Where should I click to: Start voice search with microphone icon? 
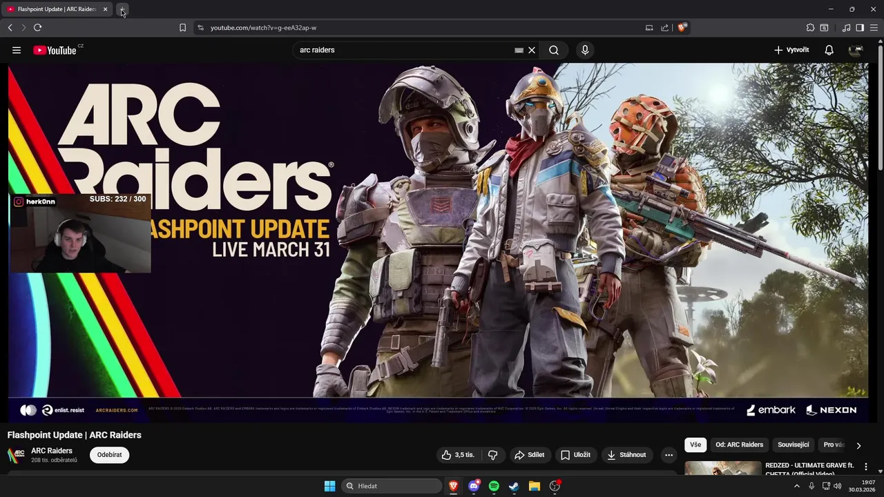(x=585, y=50)
